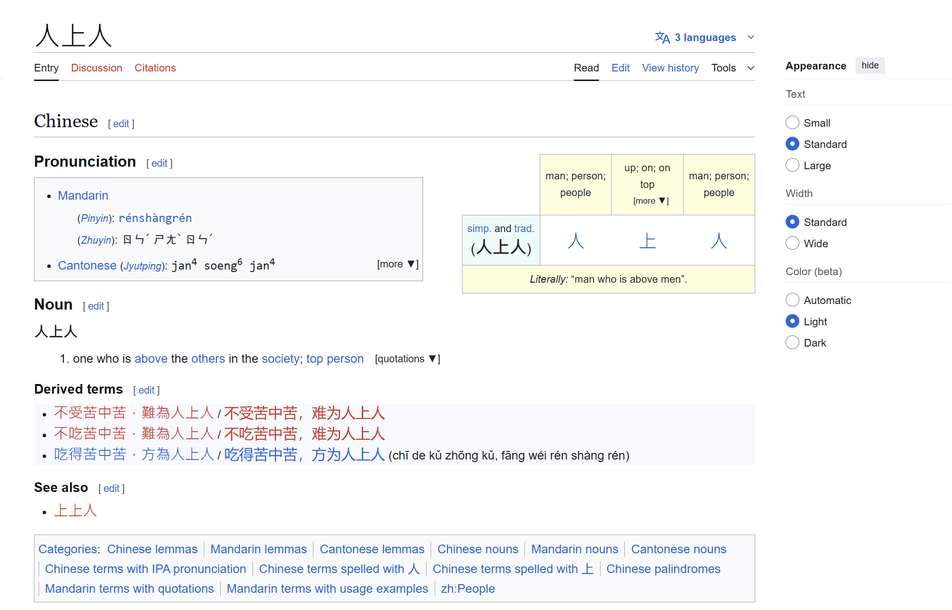The height and width of the screenshot is (610, 952).
Task: Open Mandarin nouns category
Action: point(575,549)
